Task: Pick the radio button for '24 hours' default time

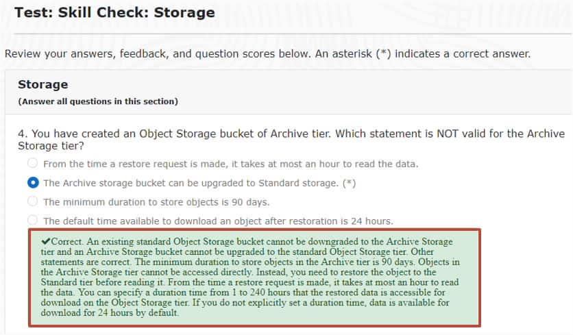Action: pos(32,221)
